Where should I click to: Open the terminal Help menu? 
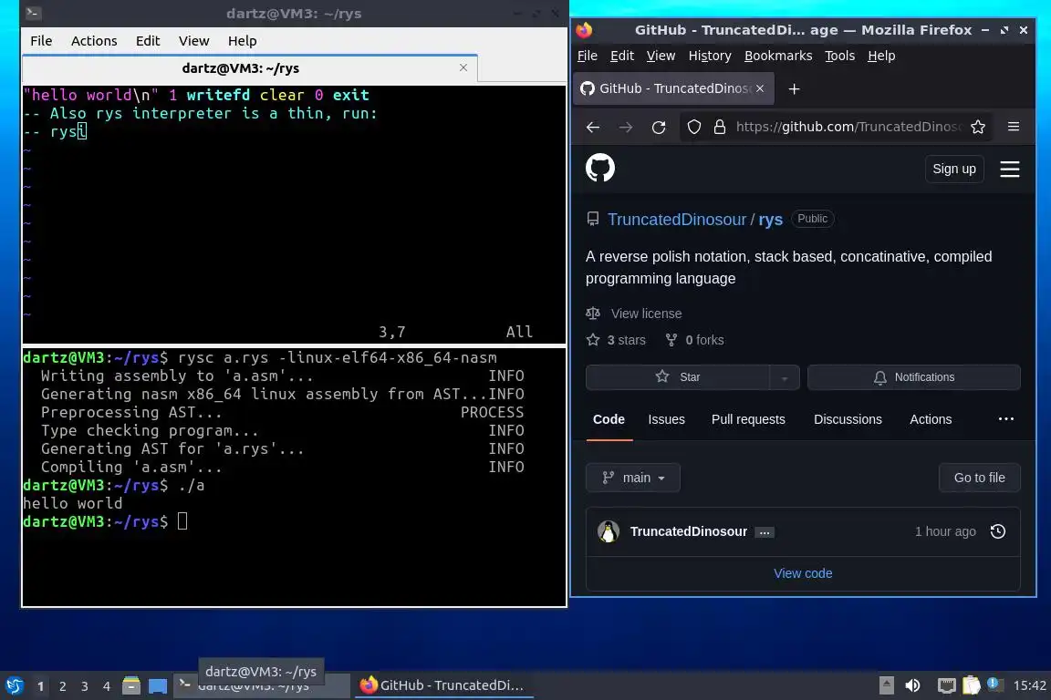[x=242, y=41]
